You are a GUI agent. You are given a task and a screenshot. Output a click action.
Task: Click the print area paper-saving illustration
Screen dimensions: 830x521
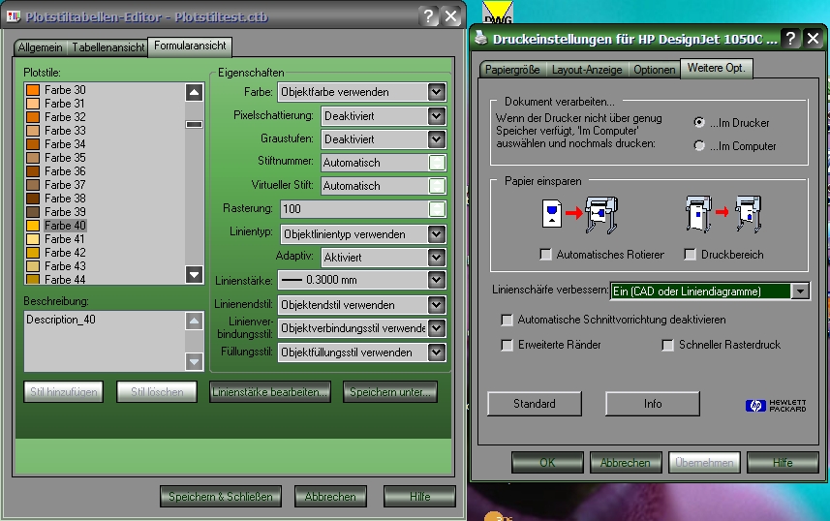click(723, 214)
